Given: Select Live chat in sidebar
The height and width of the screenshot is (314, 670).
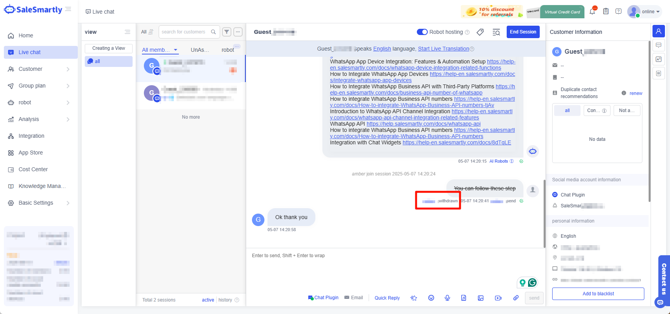Looking at the screenshot, I should (x=41, y=52).
